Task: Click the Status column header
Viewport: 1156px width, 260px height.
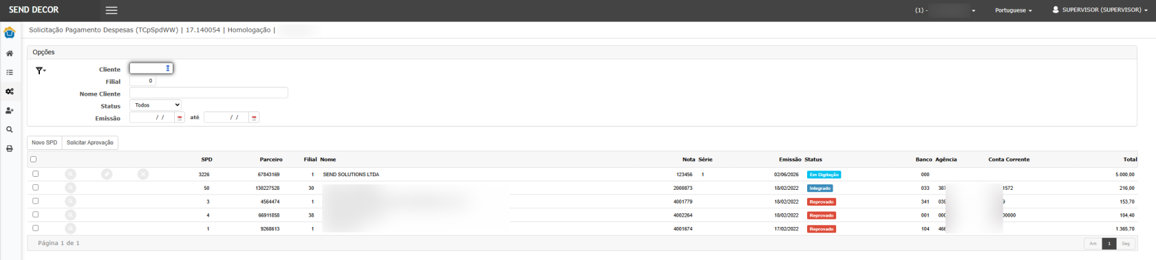Action: [813, 160]
